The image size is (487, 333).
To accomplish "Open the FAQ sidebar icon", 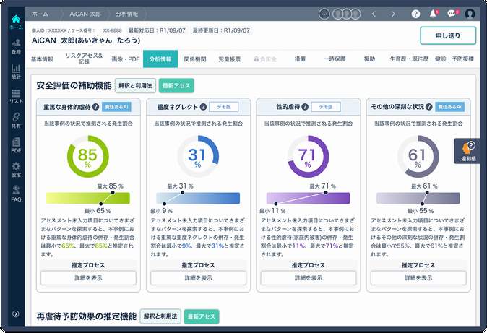I will (x=16, y=194).
